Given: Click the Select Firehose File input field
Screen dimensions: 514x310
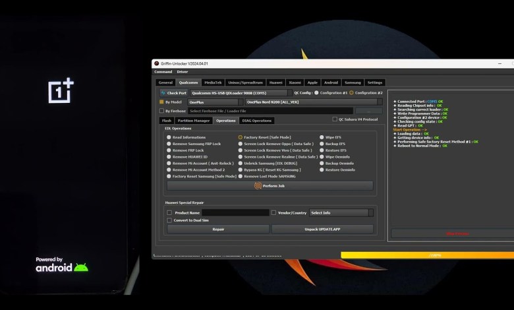Looking at the screenshot, I should tap(270, 111).
